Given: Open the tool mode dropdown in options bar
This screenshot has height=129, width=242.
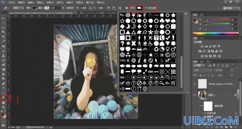Looking at the screenshot, I should pyautogui.click(x=18, y=8).
